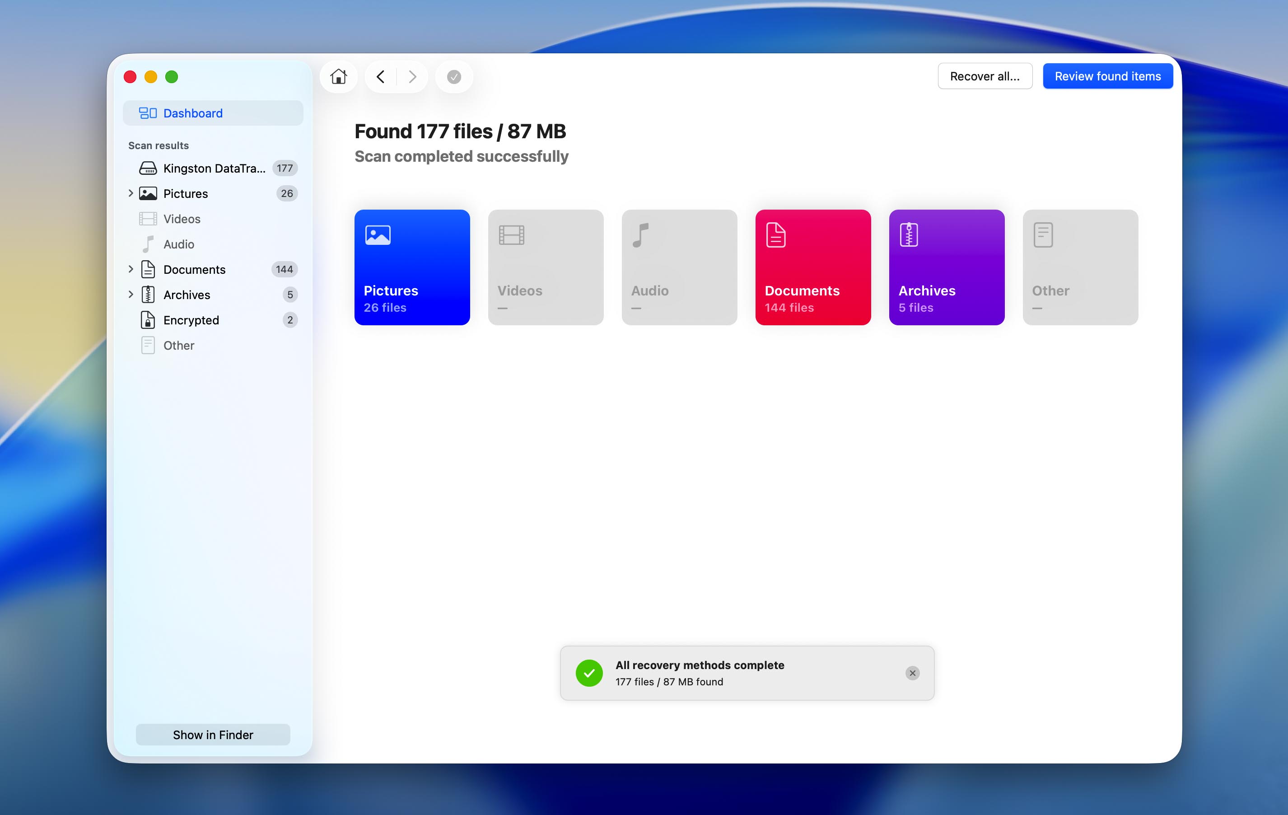Click 'Found 177 files / 87 MB' heading
This screenshot has width=1288, height=815.
(x=460, y=131)
